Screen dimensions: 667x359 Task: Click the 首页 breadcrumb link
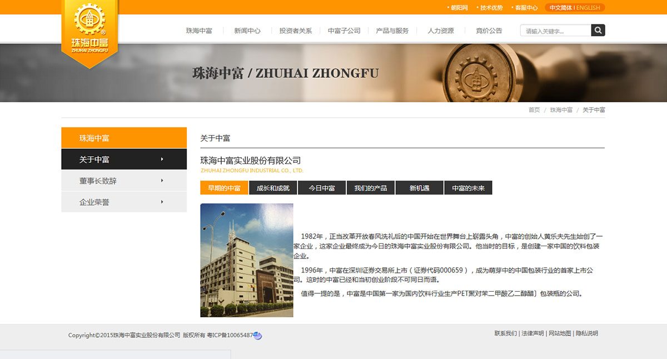pos(535,109)
